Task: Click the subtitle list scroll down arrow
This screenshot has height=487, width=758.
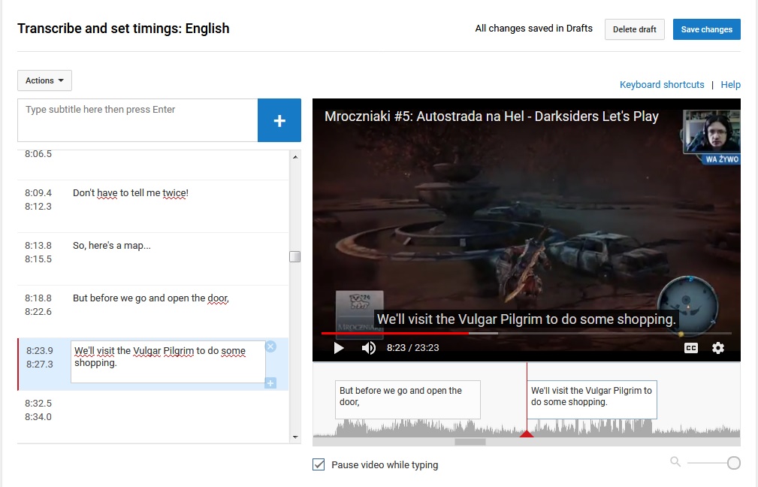Action: click(295, 437)
